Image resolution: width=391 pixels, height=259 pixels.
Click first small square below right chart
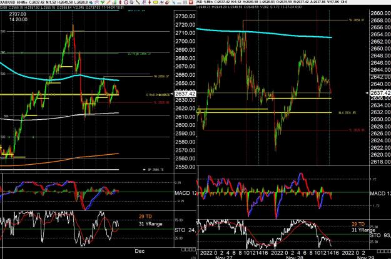pos(378,252)
